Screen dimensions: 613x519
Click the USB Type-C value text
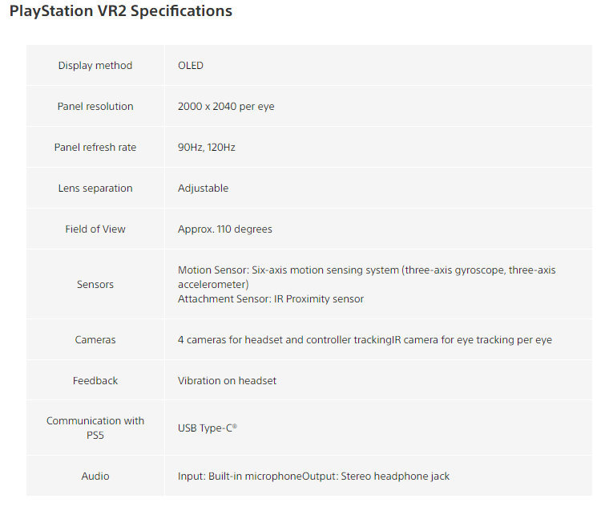click(207, 428)
